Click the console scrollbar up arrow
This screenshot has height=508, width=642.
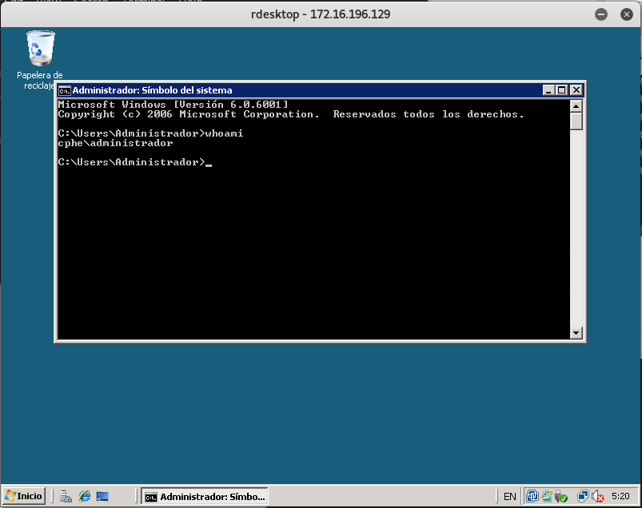point(576,106)
